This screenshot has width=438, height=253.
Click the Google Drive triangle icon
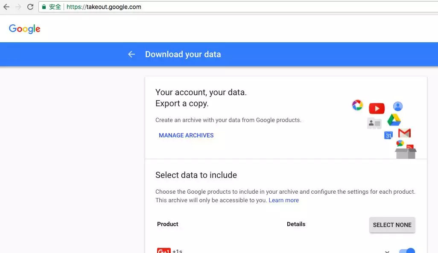click(394, 120)
